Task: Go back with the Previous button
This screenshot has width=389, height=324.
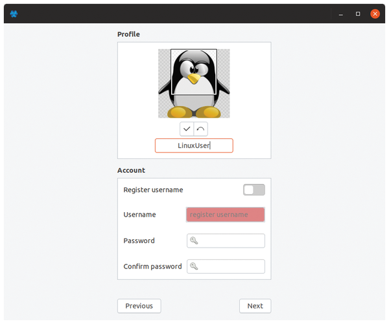Action: (x=139, y=306)
